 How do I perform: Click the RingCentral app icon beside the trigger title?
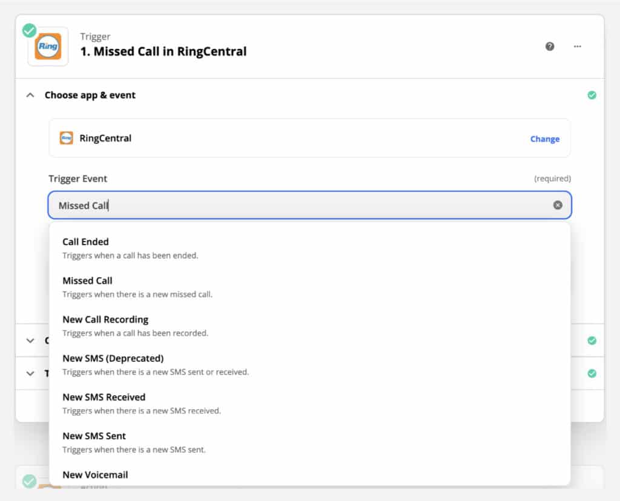tap(48, 45)
